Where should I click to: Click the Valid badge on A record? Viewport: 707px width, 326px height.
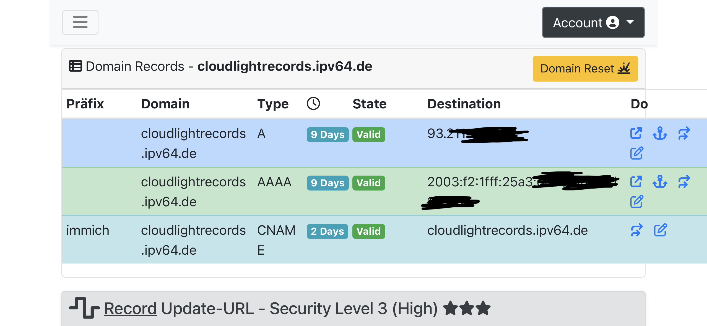point(368,134)
